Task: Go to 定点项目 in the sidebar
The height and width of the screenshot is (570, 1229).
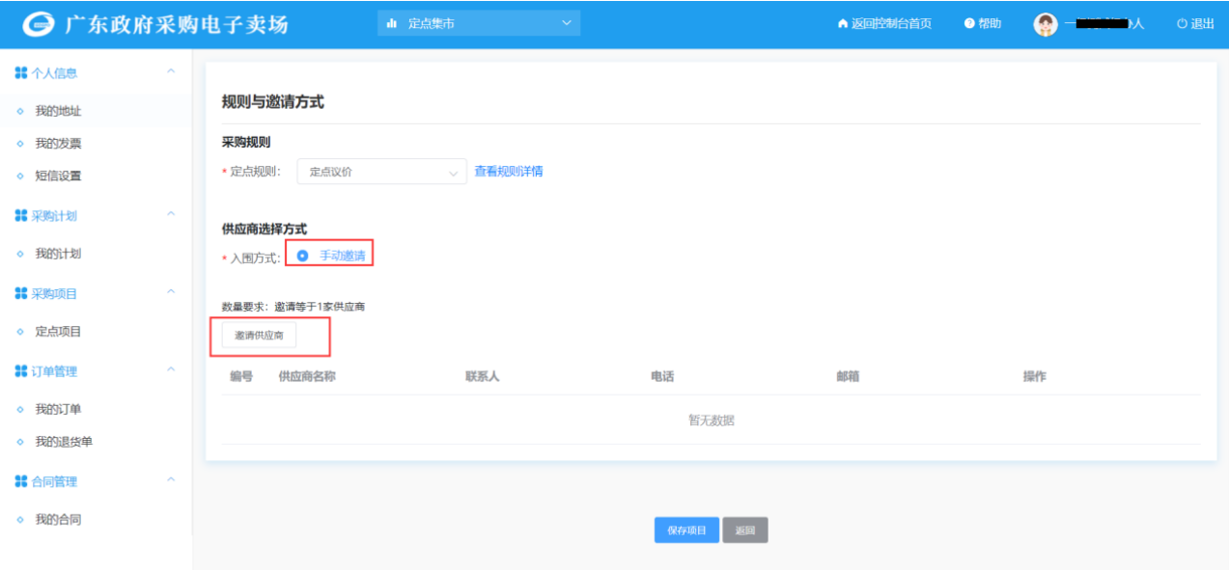Action: [58, 331]
